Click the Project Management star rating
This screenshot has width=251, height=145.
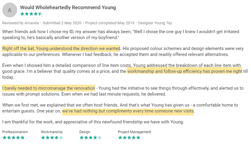point(129,137)
